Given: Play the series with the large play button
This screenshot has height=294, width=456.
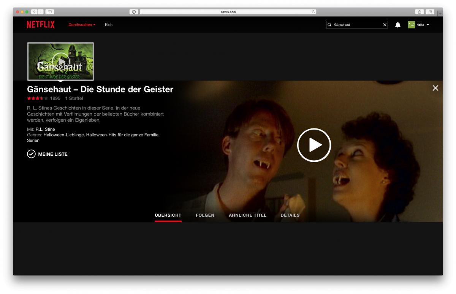Looking at the screenshot, I should (314, 145).
